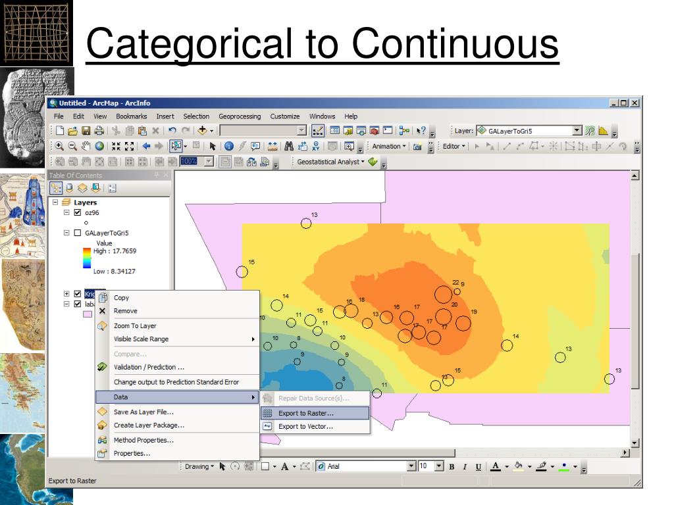Choose the Select Elements arrow tool
The image size is (674, 505).
click(x=212, y=146)
